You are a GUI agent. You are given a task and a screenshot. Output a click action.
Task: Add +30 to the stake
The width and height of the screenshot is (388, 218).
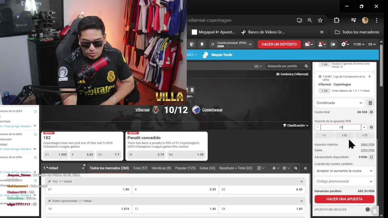pos(344,135)
